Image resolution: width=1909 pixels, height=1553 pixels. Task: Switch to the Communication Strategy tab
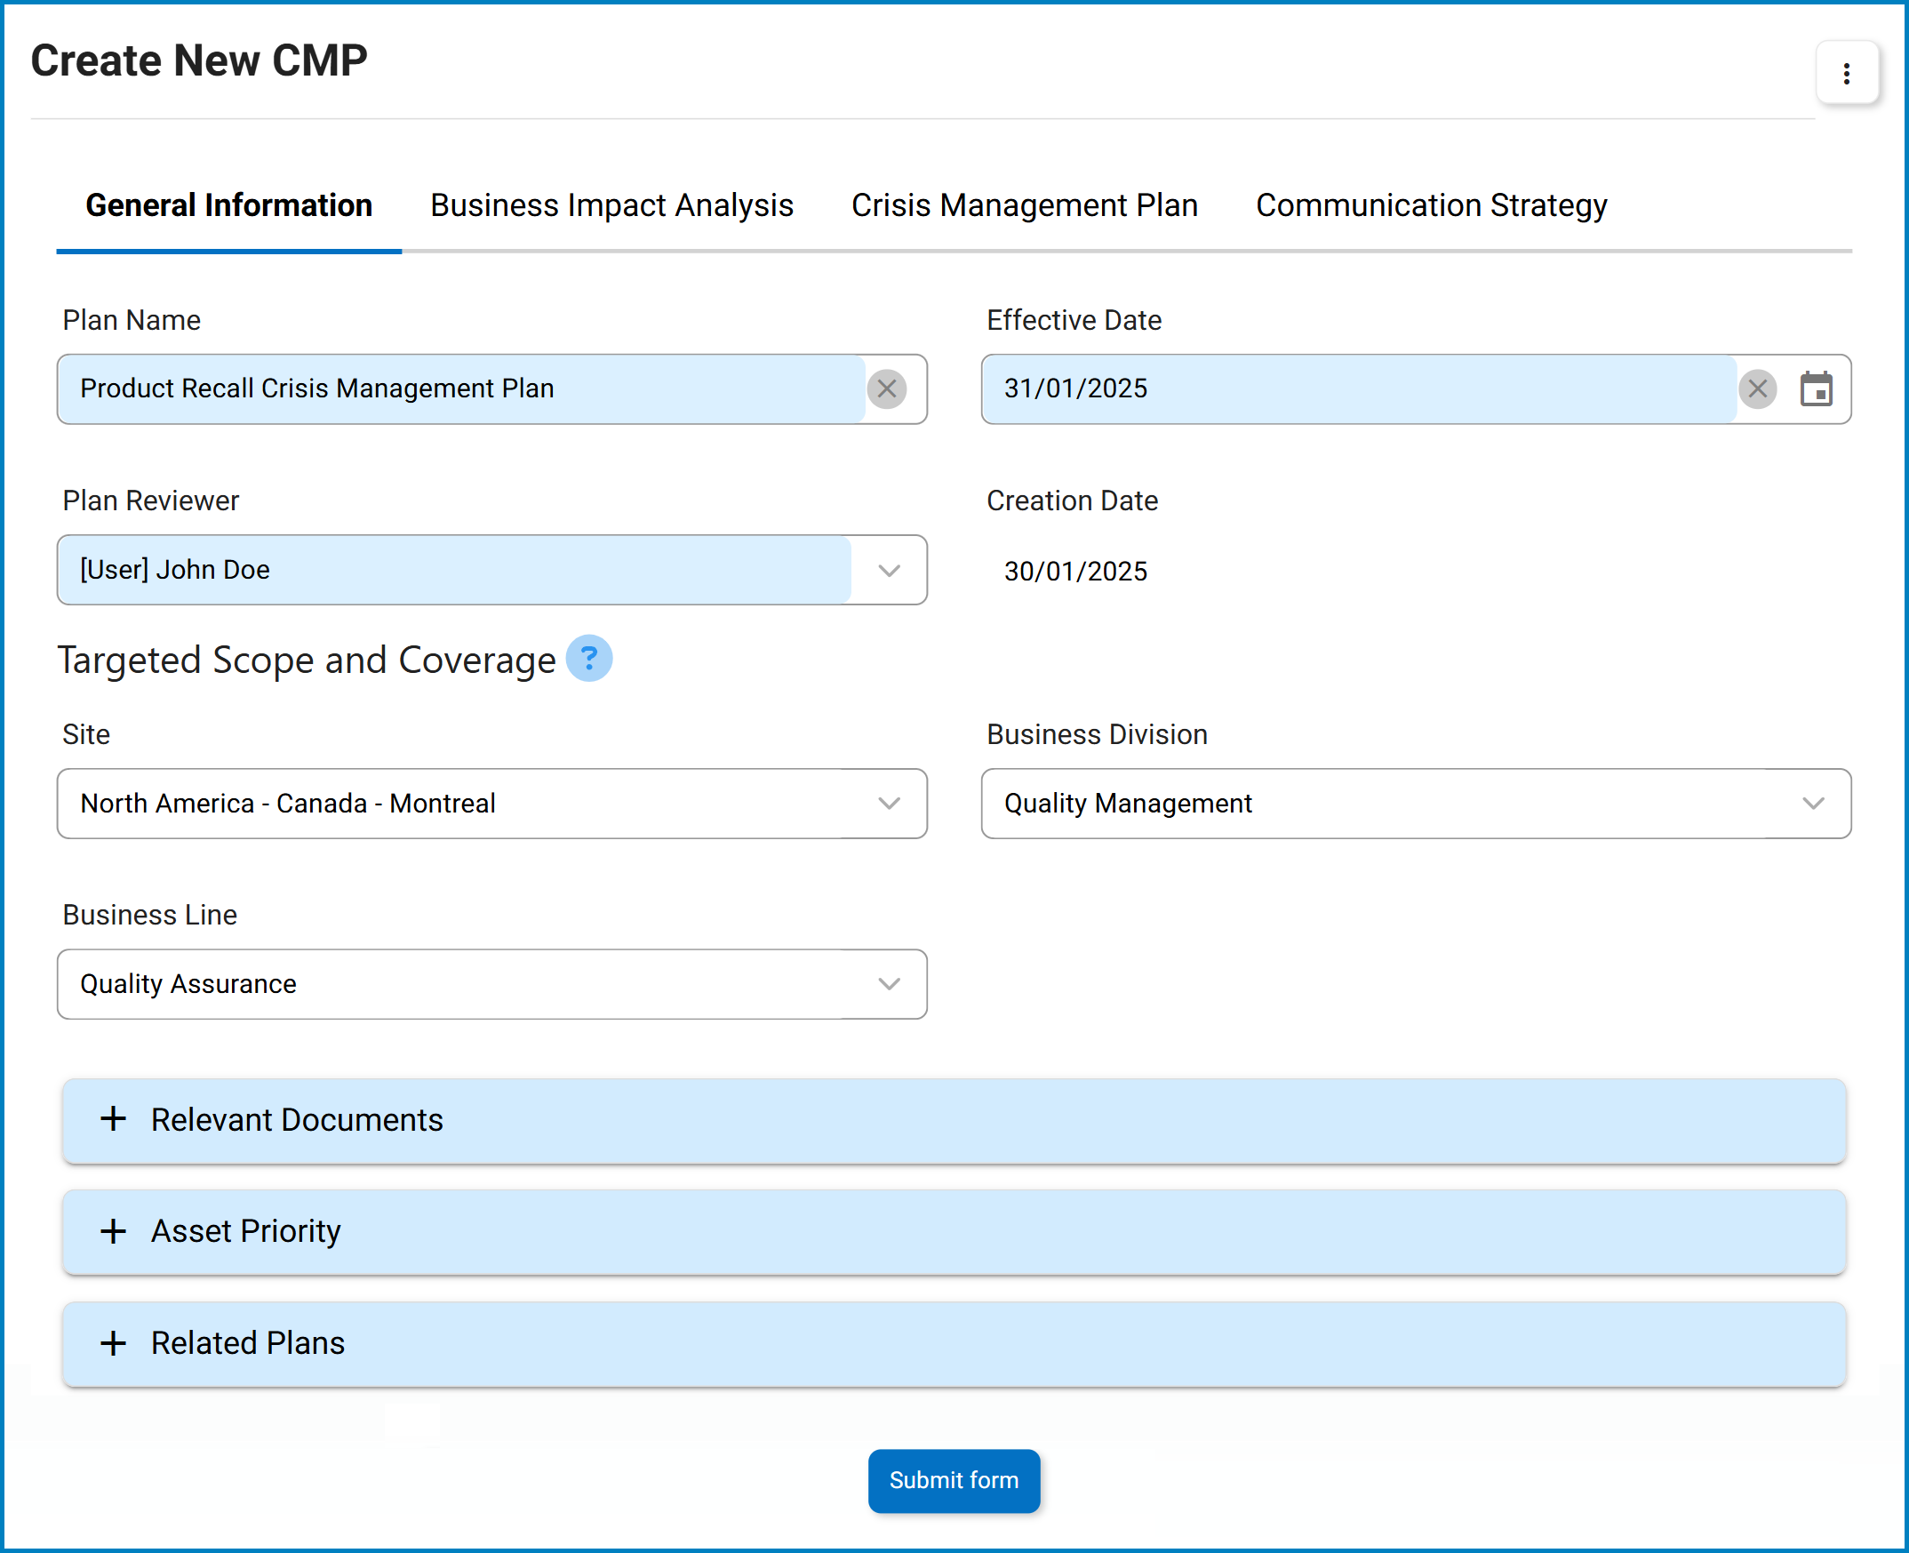[x=1432, y=205]
